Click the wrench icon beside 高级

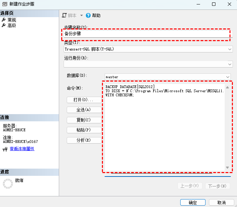[4, 25]
